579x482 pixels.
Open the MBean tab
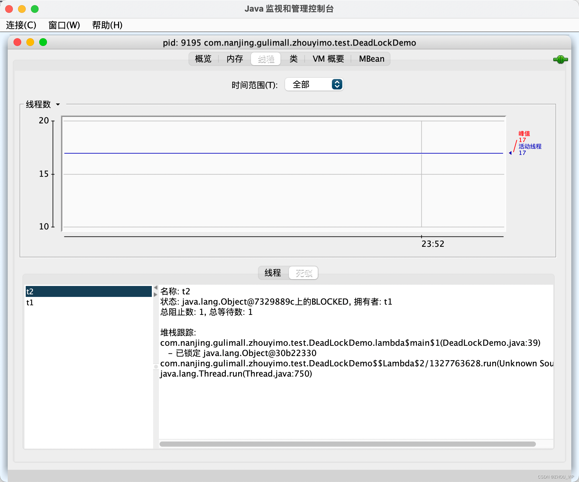(x=372, y=59)
